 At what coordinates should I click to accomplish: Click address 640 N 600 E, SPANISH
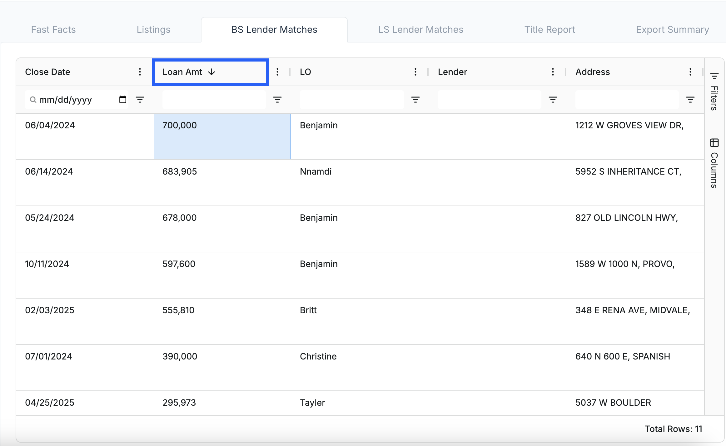623,356
